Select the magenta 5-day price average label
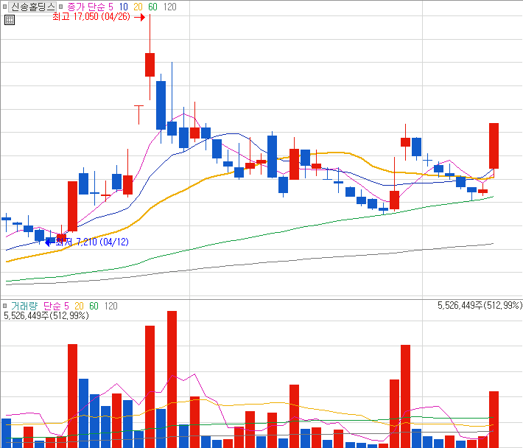Image resolution: width=523 pixels, height=448 pixels. coord(110,7)
